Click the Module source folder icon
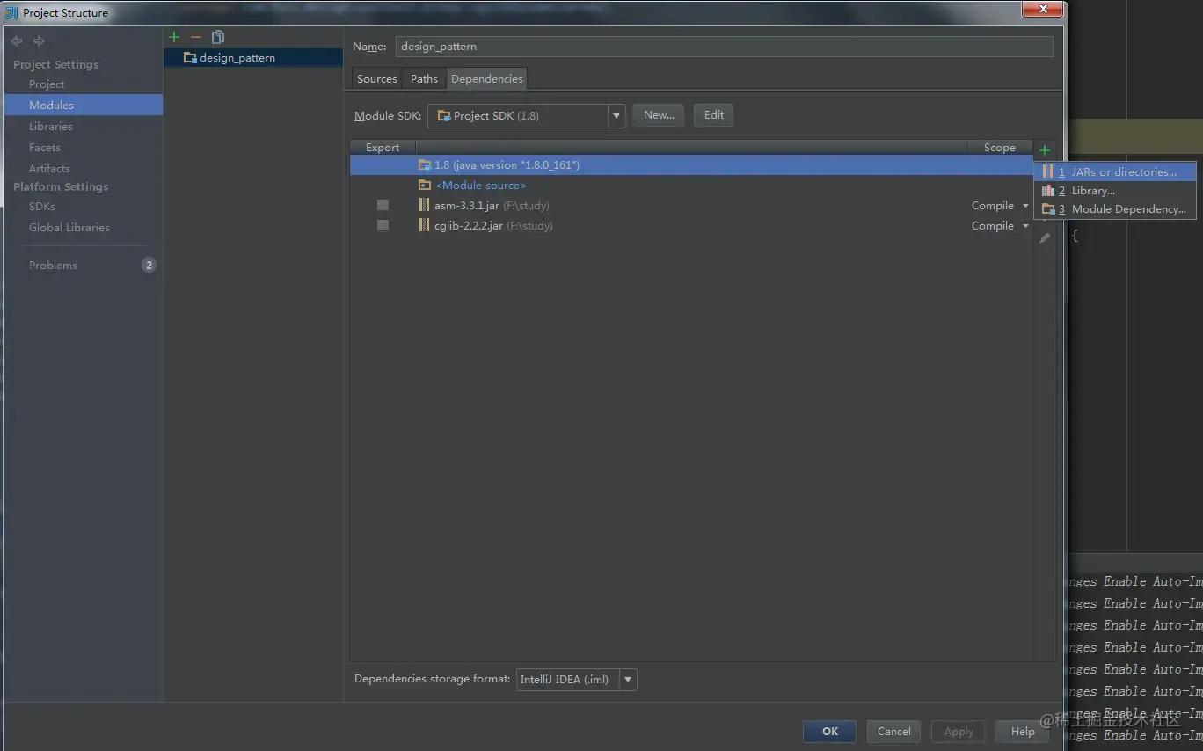 click(x=425, y=185)
